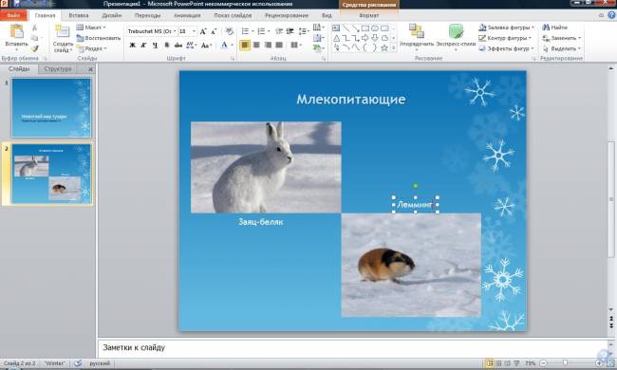This screenshot has width=617, height=370.
Task: Open the font color A swatch button
Action: [x=224, y=45]
